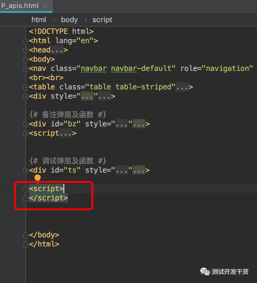
Task: Click the </script> closing tag text
Action: [48, 198]
